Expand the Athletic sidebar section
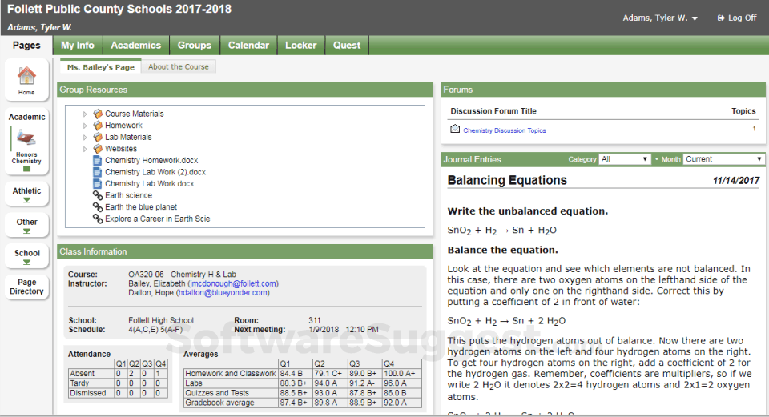This screenshot has height=417, width=769. [26, 194]
